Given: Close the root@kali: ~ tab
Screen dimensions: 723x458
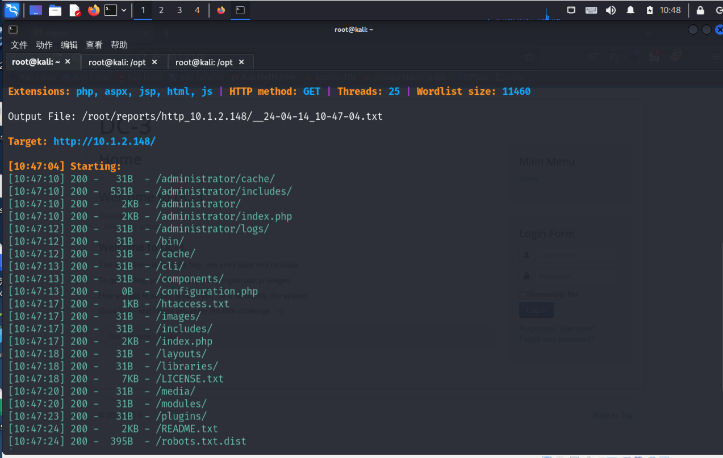Looking at the screenshot, I should click(68, 61).
